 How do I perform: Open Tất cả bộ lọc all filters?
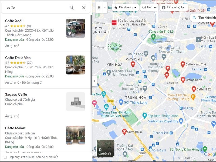[174, 7]
